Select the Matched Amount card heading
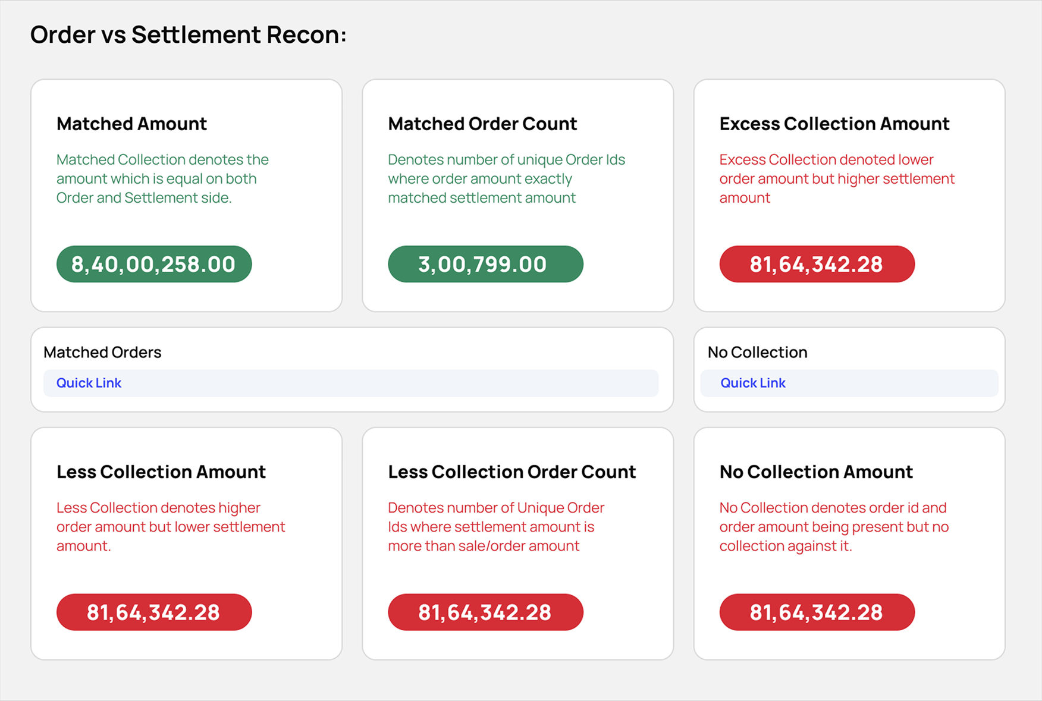The height and width of the screenshot is (701, 1042). 131,124
